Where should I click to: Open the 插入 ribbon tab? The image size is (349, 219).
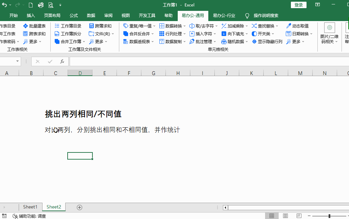[x=31, y=16]
